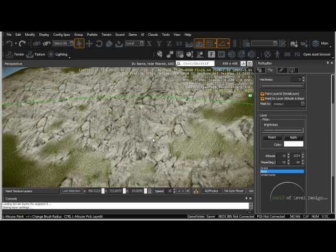Open the Prefabs menu
Screen dimensions: 336x252
(92, 35)
